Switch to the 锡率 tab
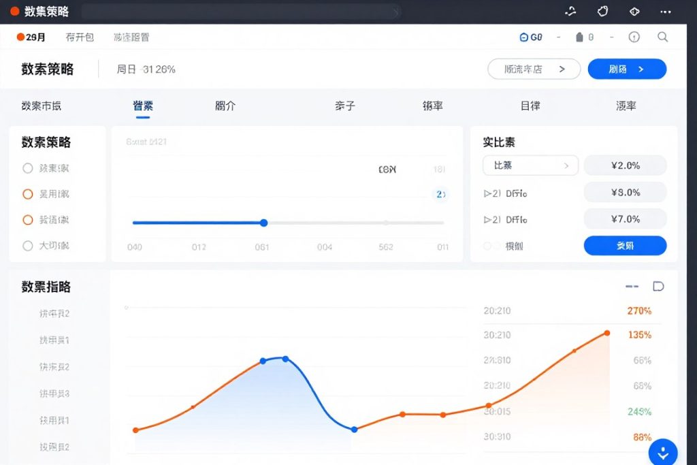 coord(432,106)
